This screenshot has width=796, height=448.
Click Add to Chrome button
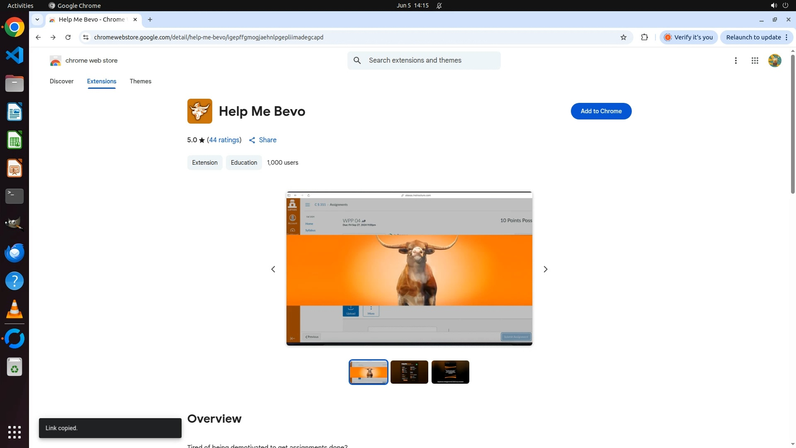pyautogui.click(x=601, y=111)
